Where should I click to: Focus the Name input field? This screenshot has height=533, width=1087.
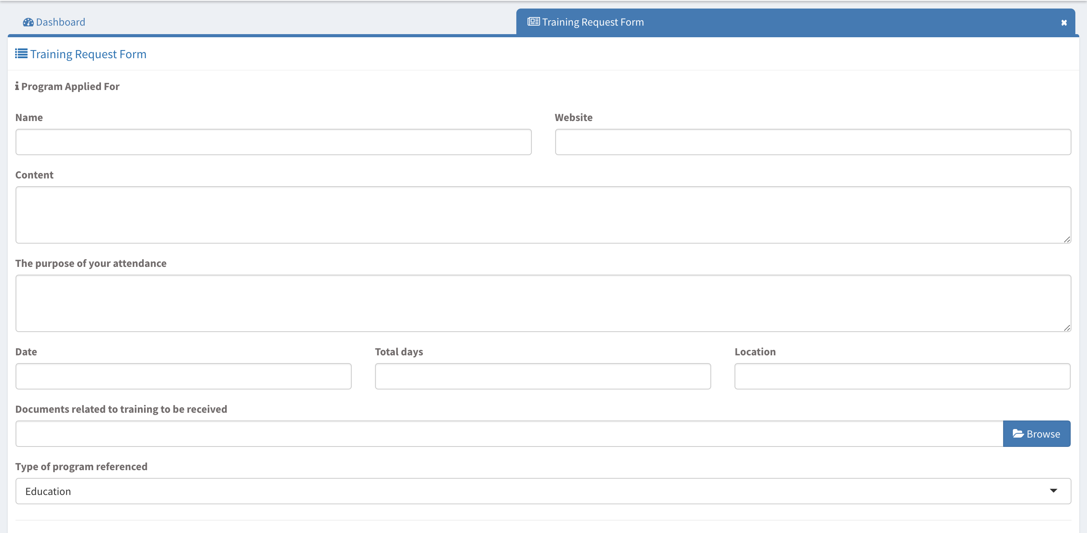pyautogui.click(x=273, y=142)
